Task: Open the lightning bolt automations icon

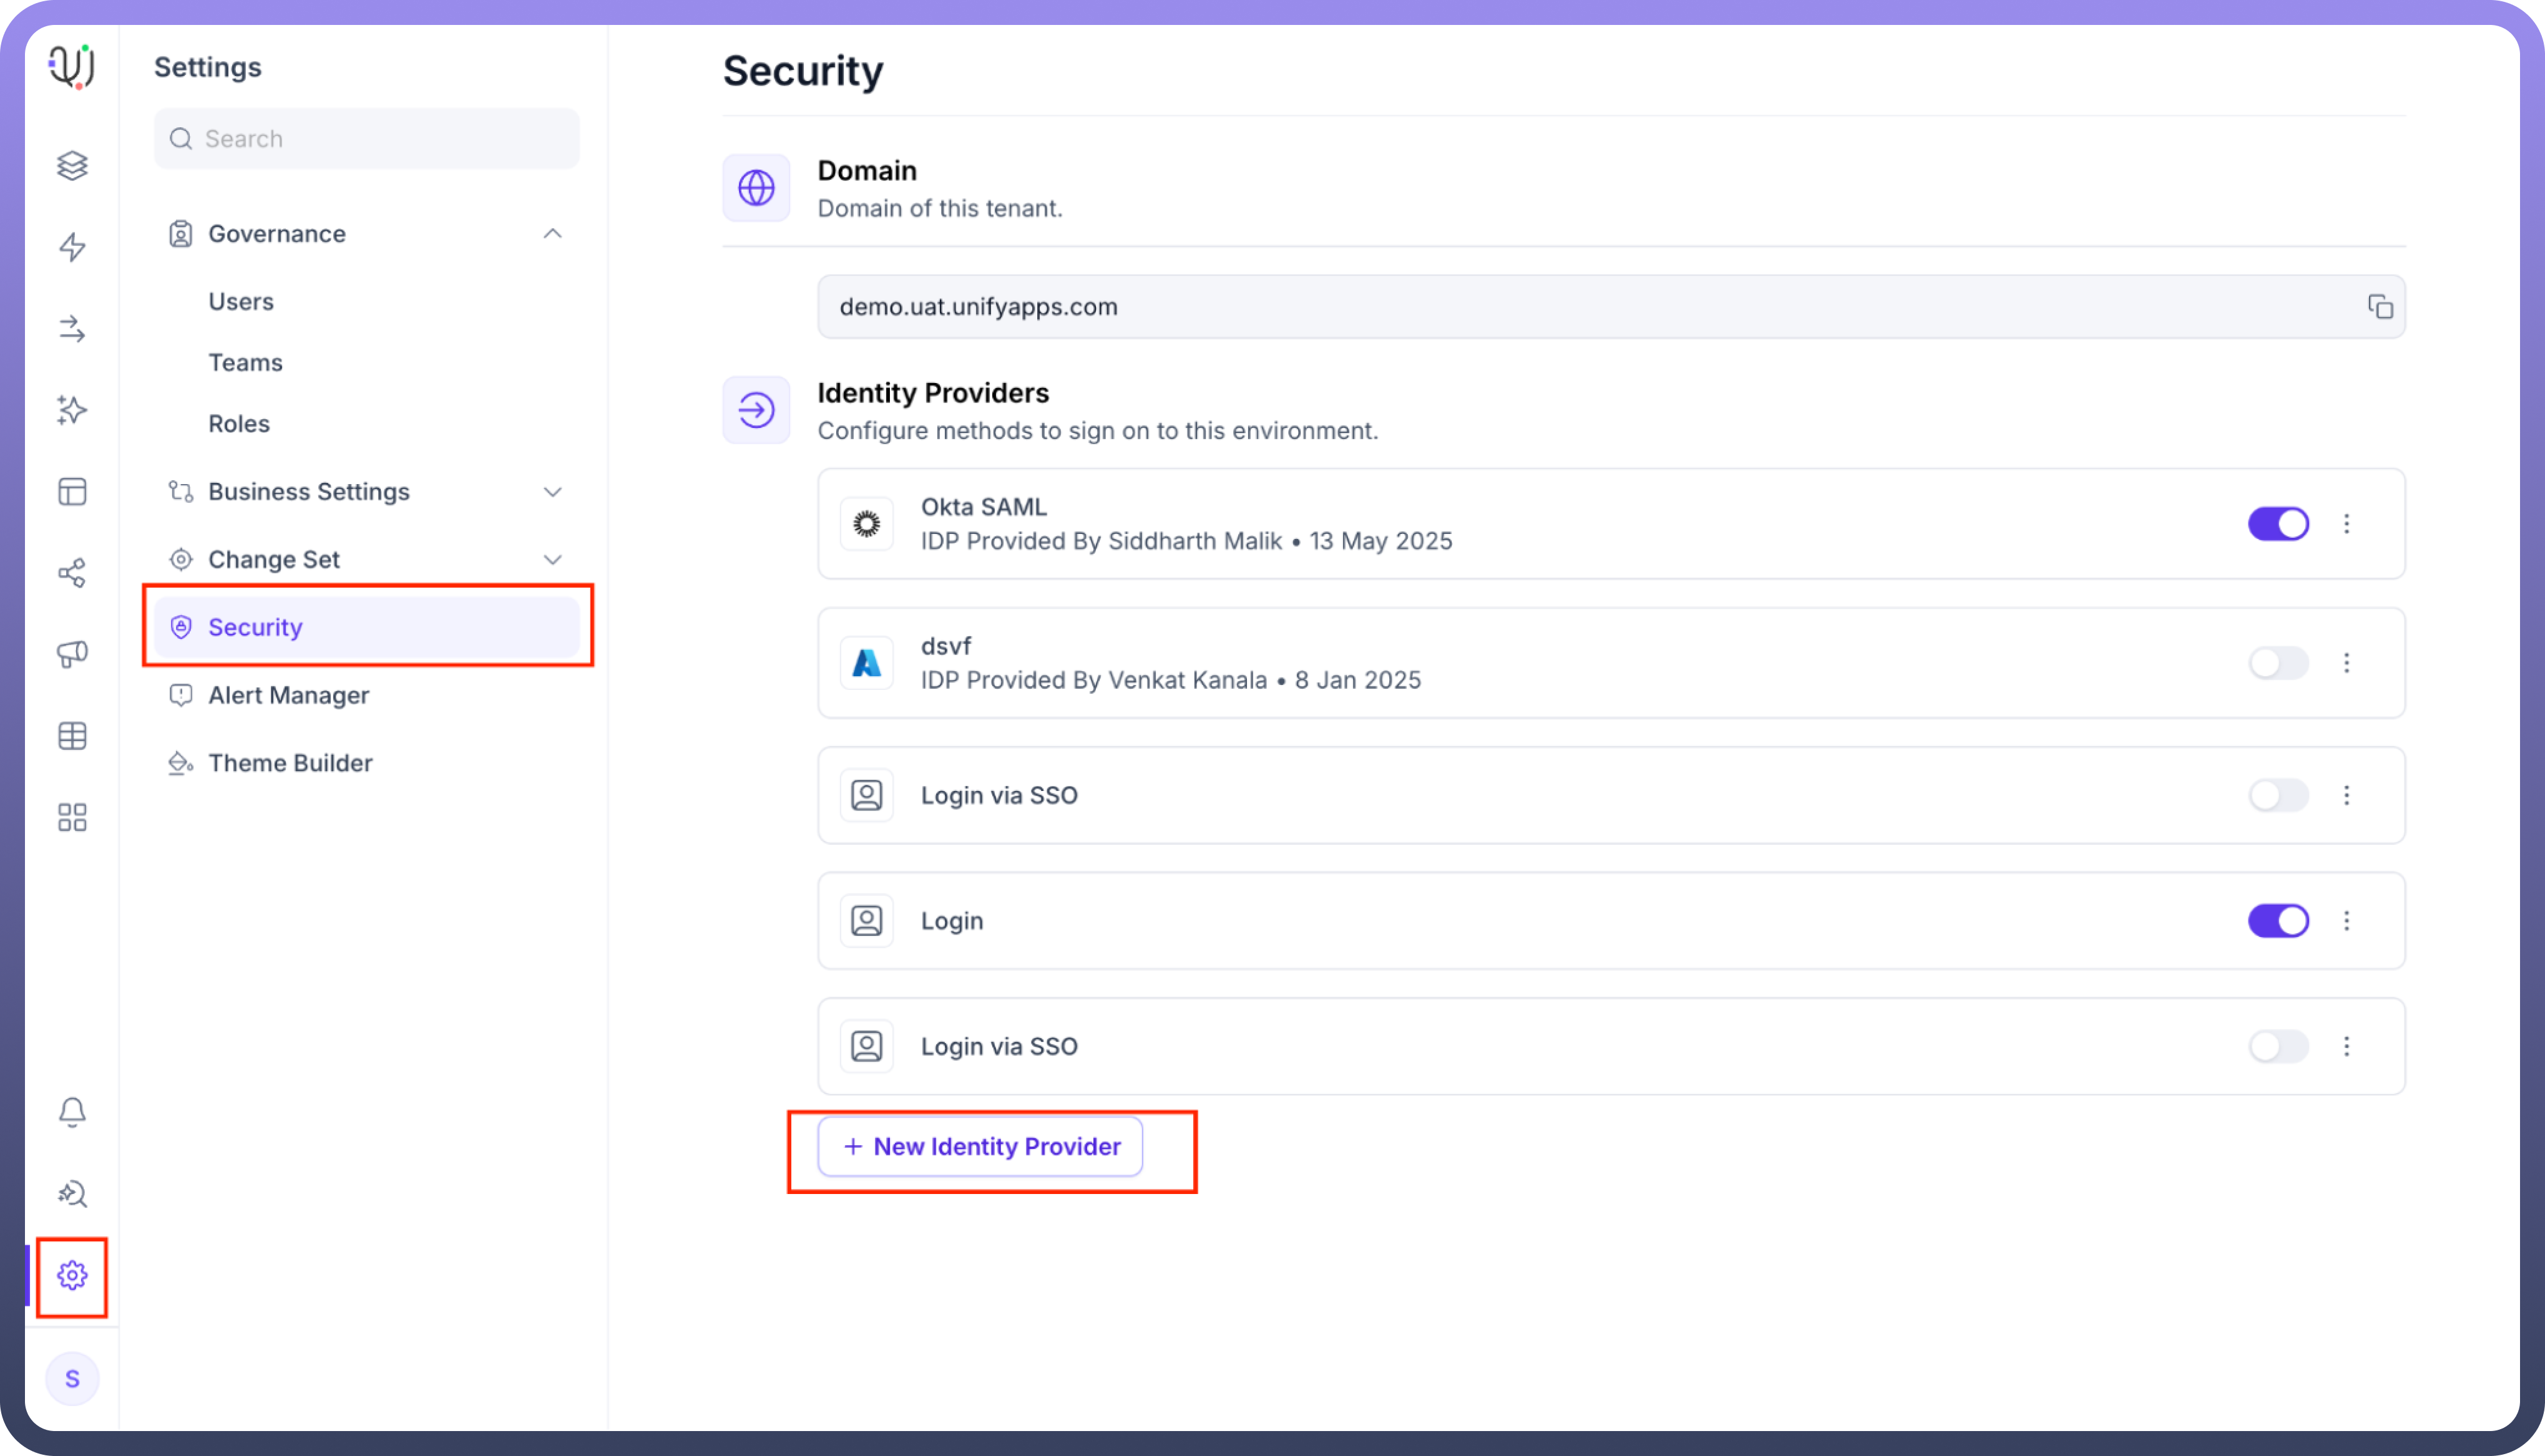Action: click(72, 247)
